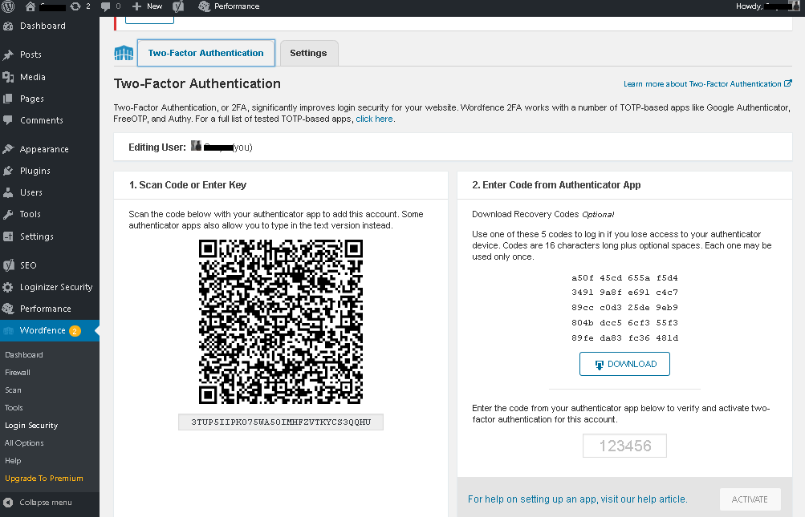This screenshot has width=805, height=517.
Task: Open Wordfence Dashboard submenu item
Action: tap(24, 354)
